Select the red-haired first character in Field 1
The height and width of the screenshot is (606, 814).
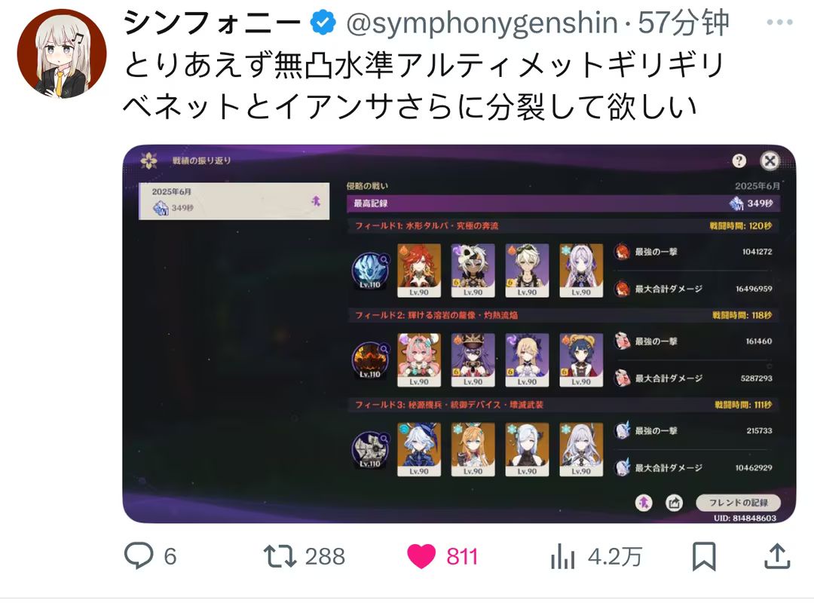(419, 270)
